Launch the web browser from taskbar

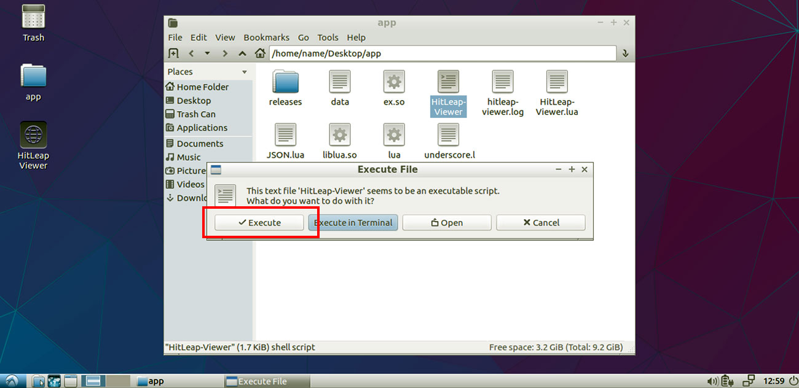tap(54, 381)
